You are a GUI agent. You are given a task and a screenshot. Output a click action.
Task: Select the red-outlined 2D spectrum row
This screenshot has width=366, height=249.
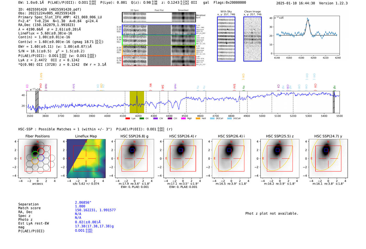[x=159, y=61]
